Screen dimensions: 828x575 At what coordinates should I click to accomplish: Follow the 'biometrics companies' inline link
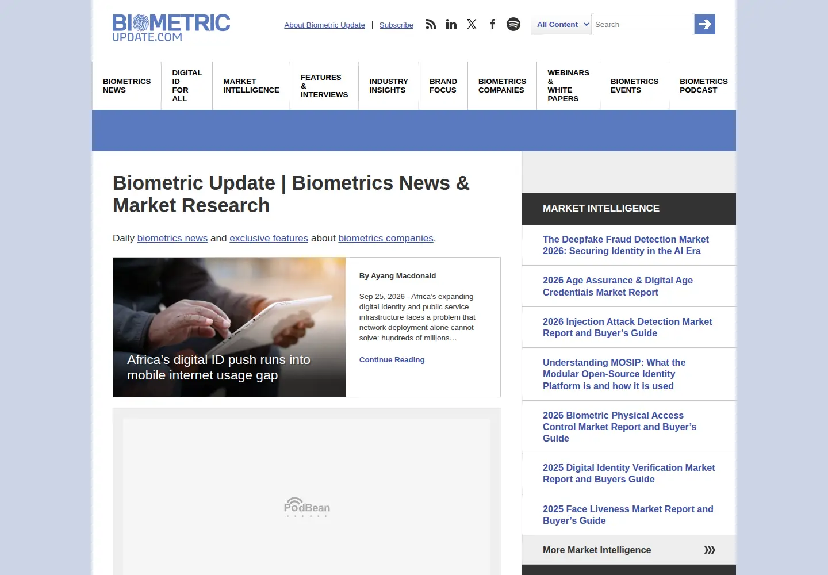click(386, 238)
